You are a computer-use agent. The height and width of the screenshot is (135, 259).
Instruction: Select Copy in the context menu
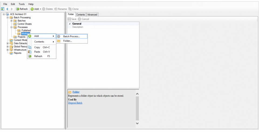coord(42,47)
